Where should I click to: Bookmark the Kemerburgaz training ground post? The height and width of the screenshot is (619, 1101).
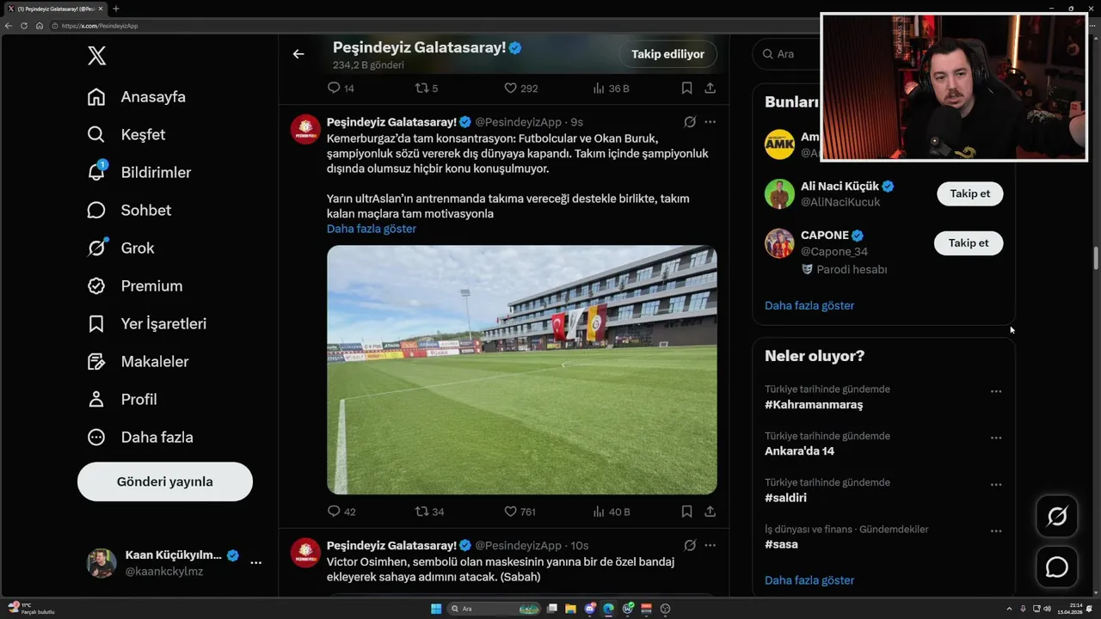coord(686,512)
